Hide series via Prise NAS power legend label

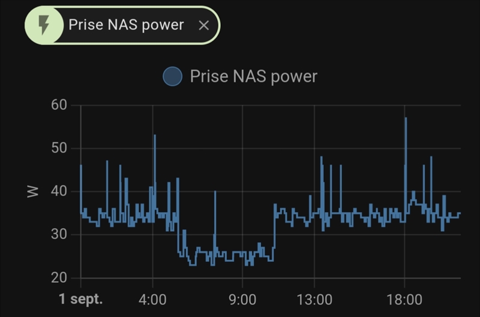(x=253, y=76)
